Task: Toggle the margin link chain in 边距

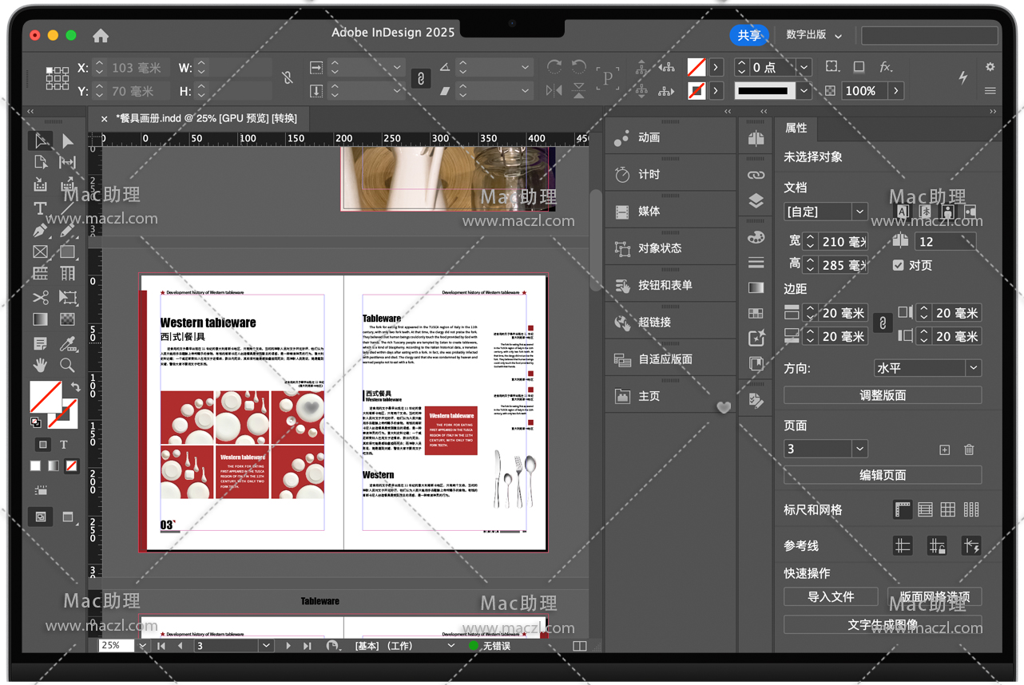Action: [x=882, y=323]
